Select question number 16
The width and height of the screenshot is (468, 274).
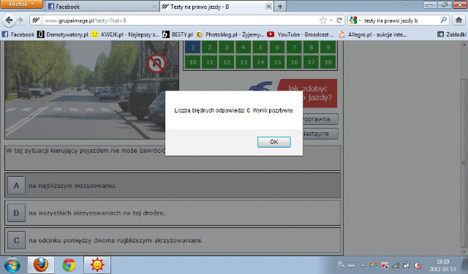point(294,62)
